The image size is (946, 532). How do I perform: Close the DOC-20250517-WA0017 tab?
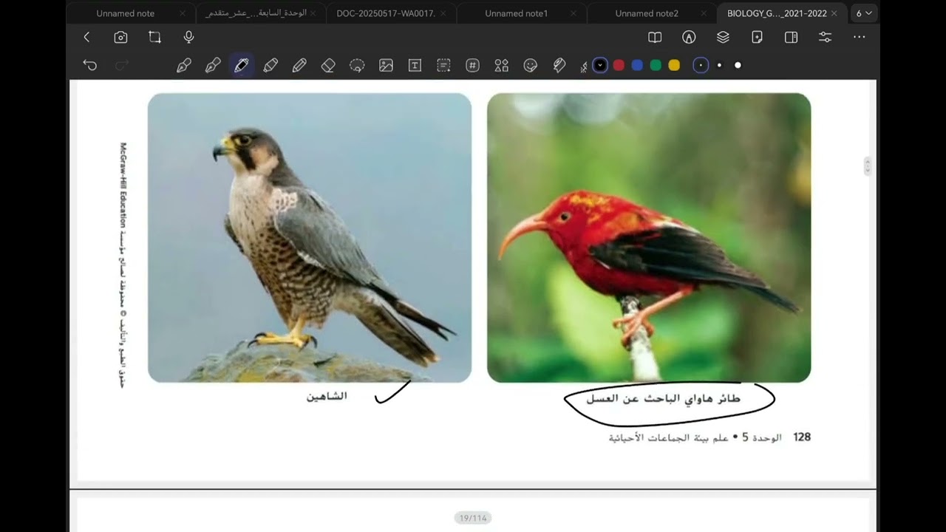(x=443, y=13)
